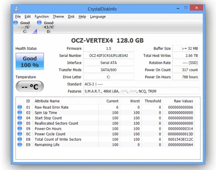The height and width of the screenshot is (170, 216).
Task: Click raw value 00000000013D
Action: (181, 134)
